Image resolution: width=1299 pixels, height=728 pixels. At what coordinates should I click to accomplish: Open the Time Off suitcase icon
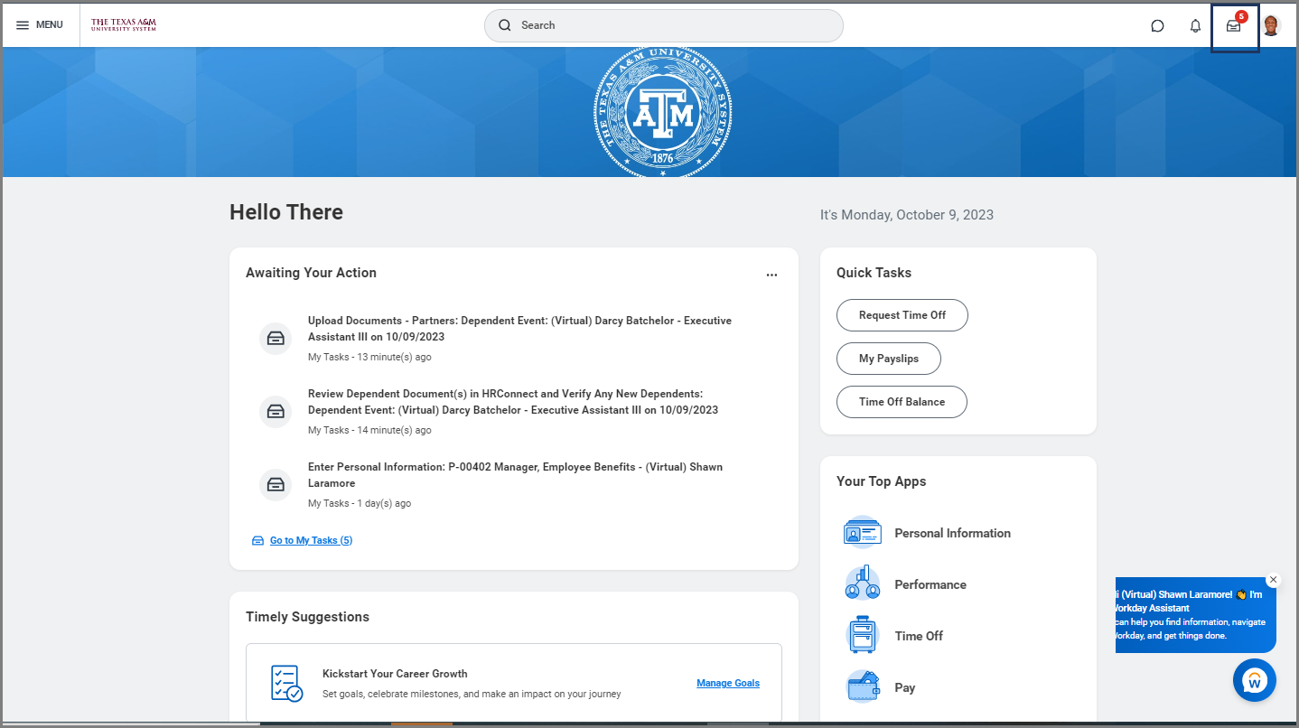tap(862, 636)
